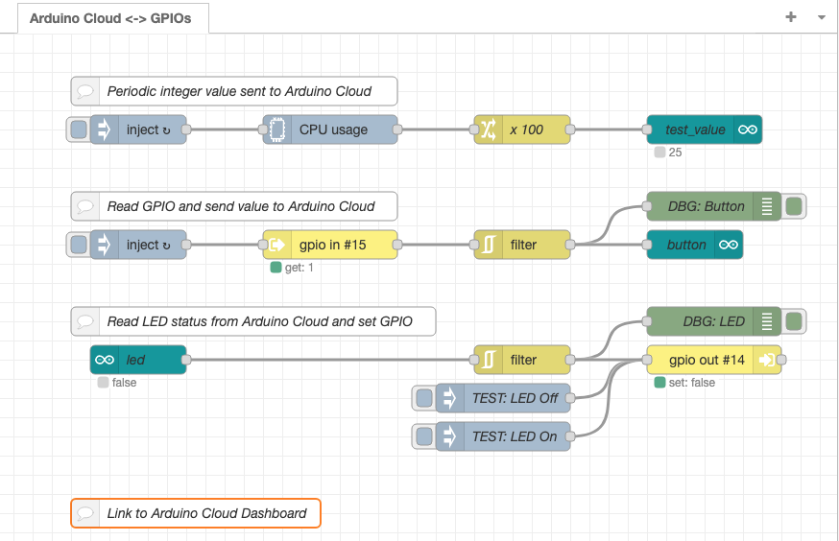Toggle the DBG: LED debug output
The width and height of the screenshot is (839, 541).
pos(794,322)
